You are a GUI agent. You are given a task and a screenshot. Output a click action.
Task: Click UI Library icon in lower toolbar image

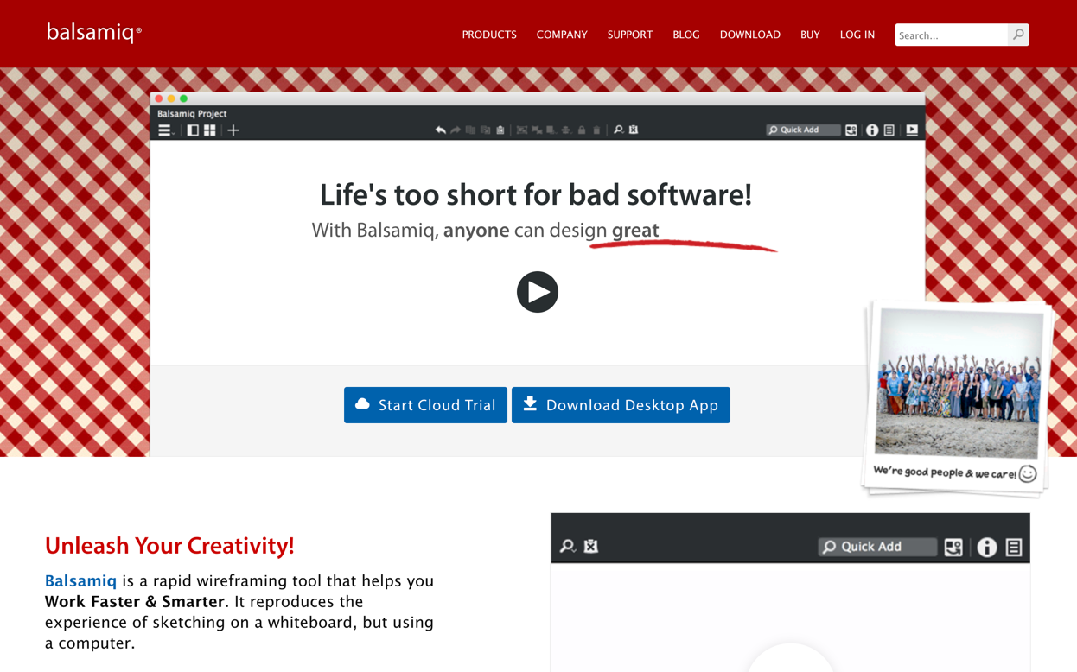tap(953, 547)
